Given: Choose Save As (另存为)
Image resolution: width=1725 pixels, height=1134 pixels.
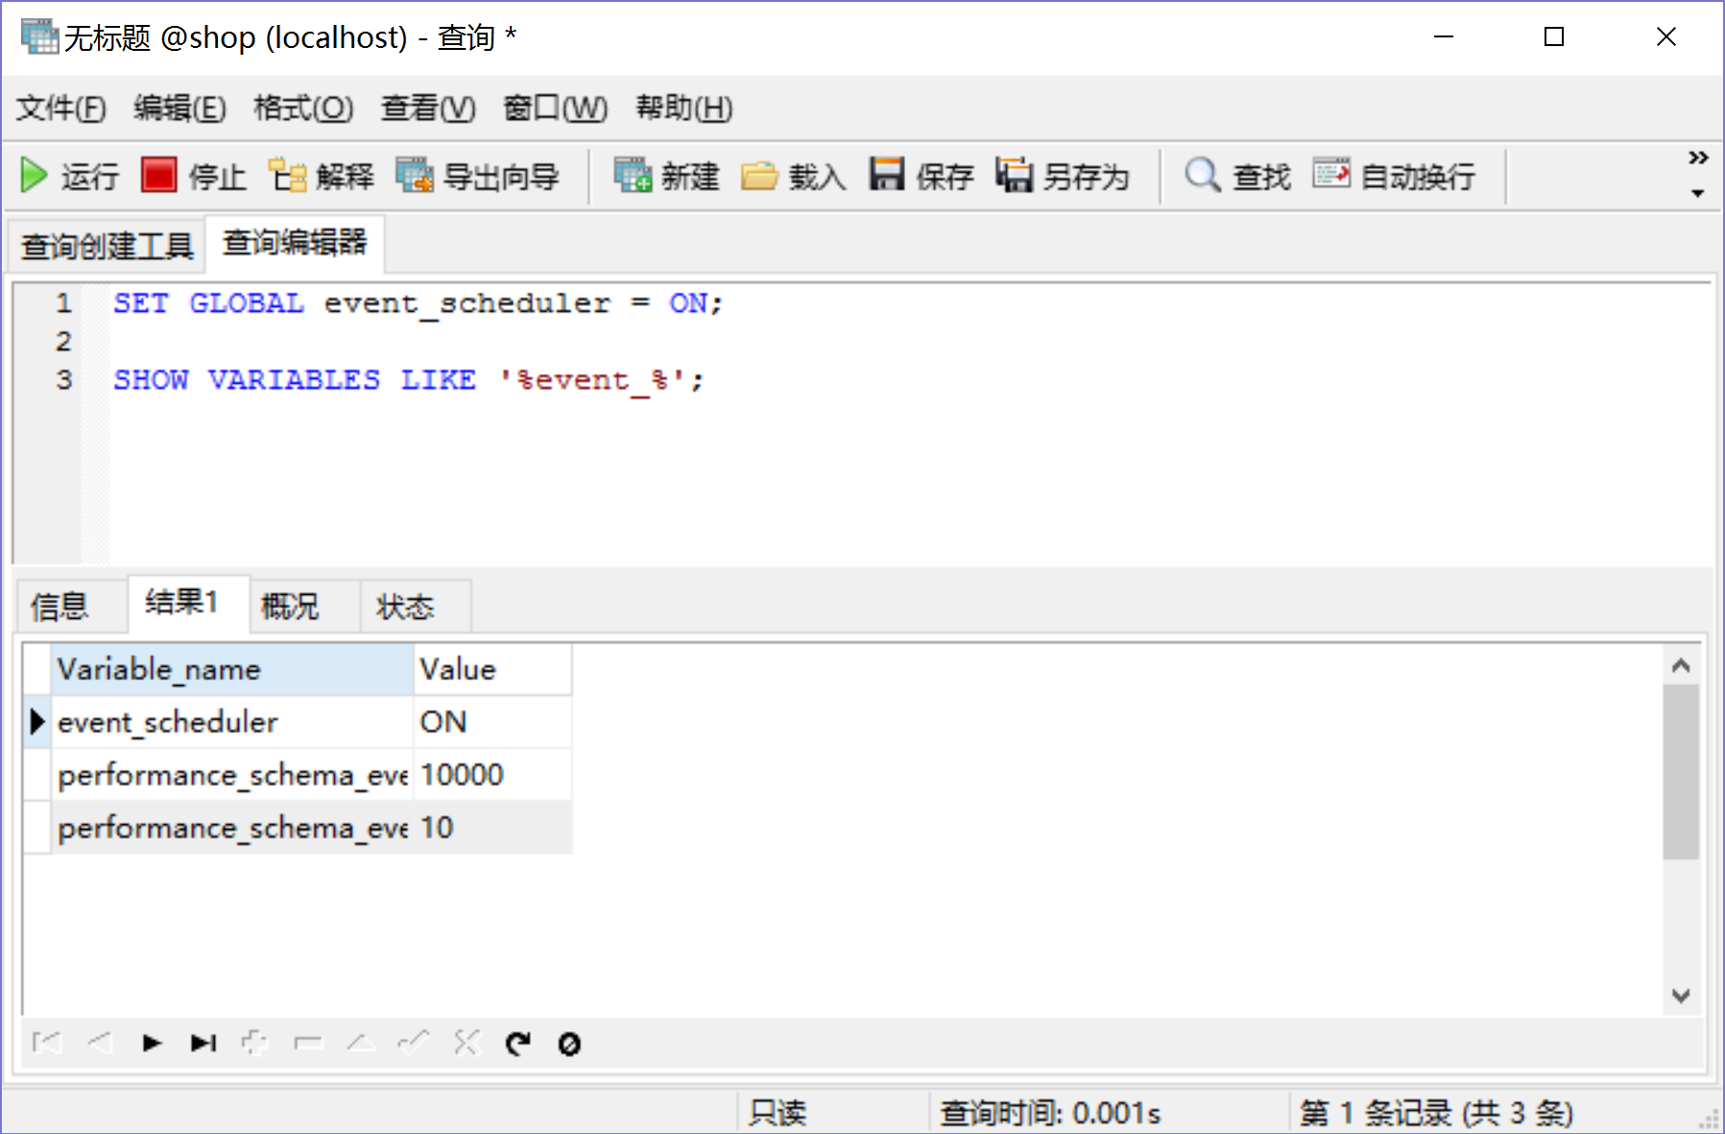Looking at the screenshot, I should [x=1063, y=176].
